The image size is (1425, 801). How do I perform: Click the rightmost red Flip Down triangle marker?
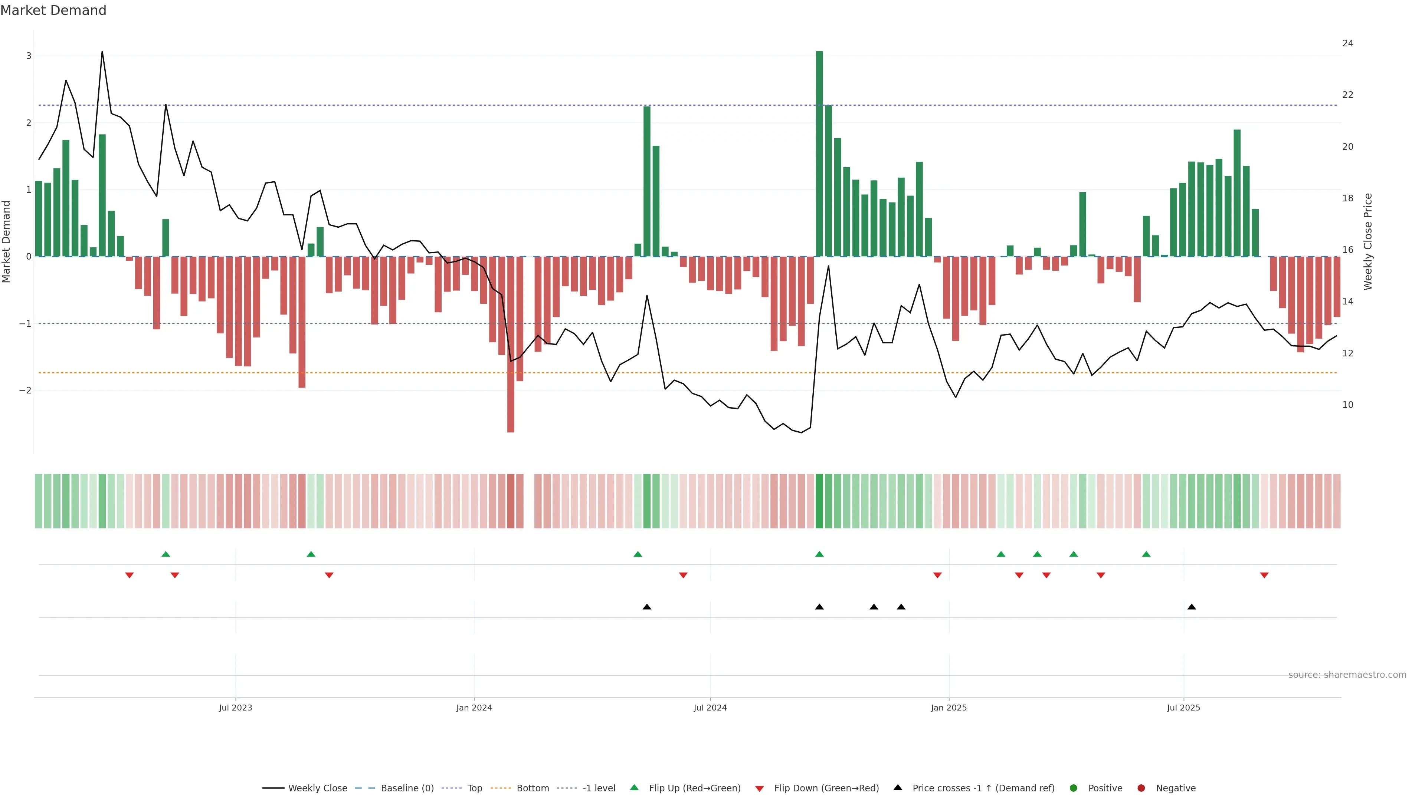point(1264,576)
